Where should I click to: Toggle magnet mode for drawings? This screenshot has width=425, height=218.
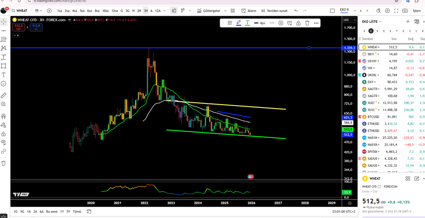coord(4,116)
